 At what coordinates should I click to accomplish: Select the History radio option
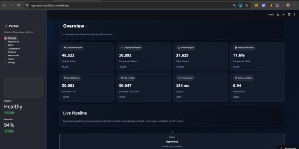click(9, 59)
